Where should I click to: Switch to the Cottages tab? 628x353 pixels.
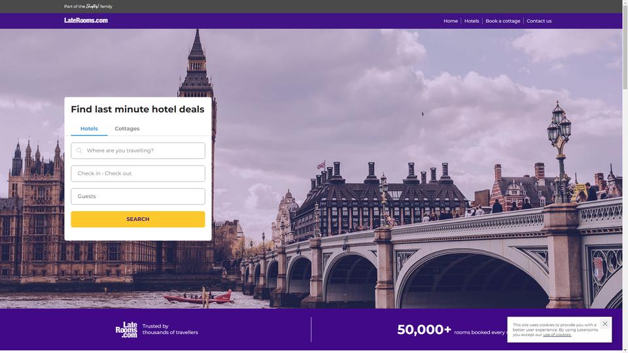tap(127, 129)
